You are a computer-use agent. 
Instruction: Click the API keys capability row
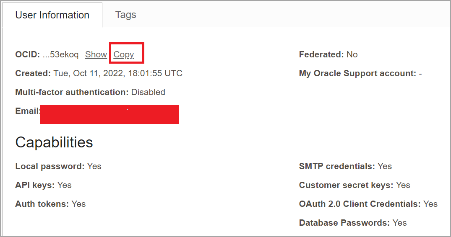(x=43, y=185)
